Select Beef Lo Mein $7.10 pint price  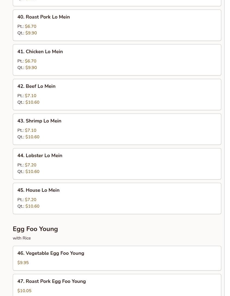(x=31, y=96)
